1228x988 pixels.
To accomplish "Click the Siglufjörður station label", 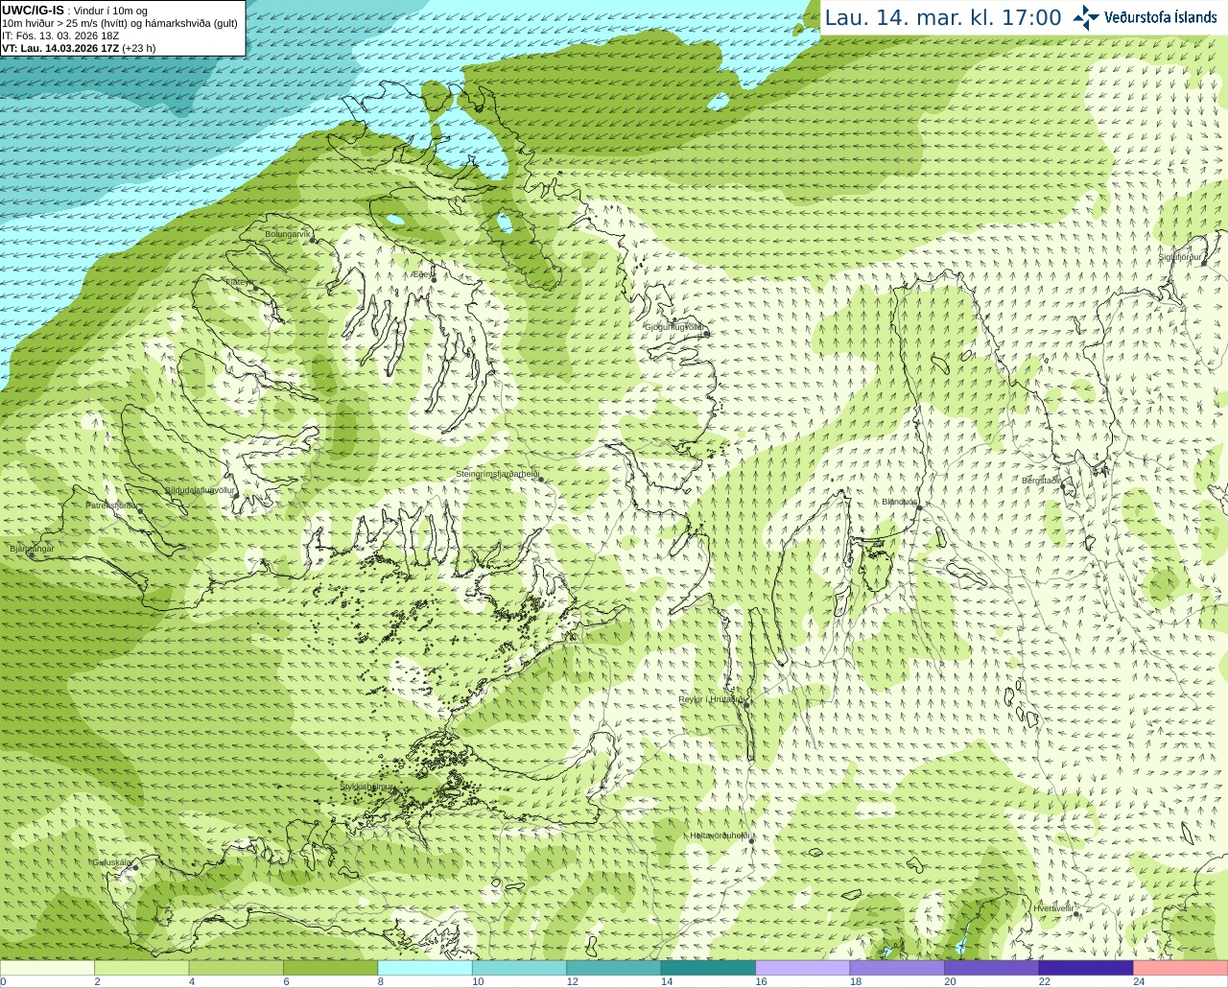I will tap(1180, 257).
